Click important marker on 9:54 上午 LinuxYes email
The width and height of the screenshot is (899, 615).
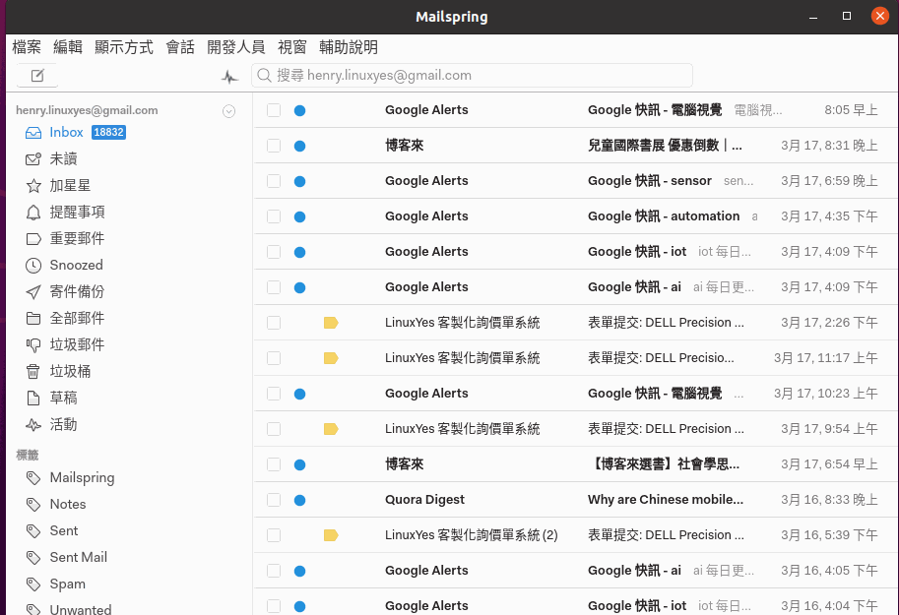(331, 429)
